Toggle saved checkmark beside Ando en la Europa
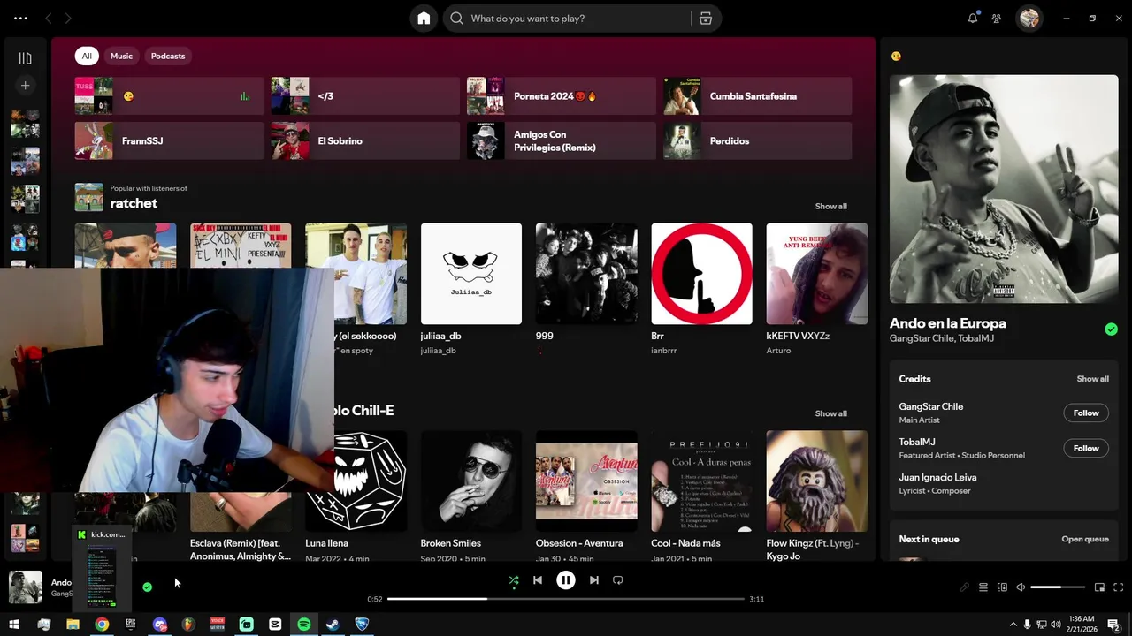Image resolution: width=1132 pixels, height=636 pixels. [x=1112, y=329]
